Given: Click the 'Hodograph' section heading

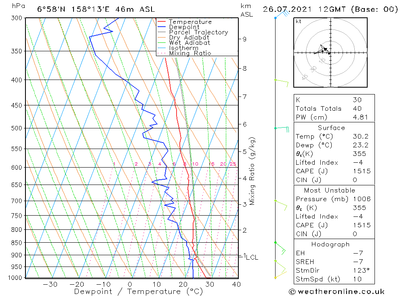Looking at the screenshot, I should point(330,244).
